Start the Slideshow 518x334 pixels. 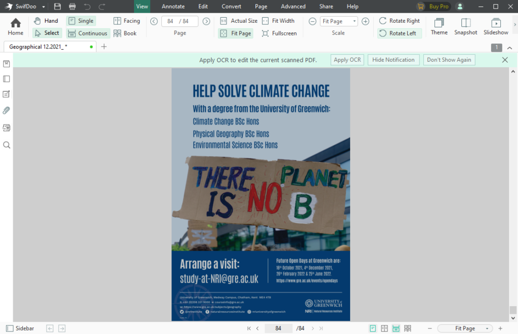pos(496,27)
